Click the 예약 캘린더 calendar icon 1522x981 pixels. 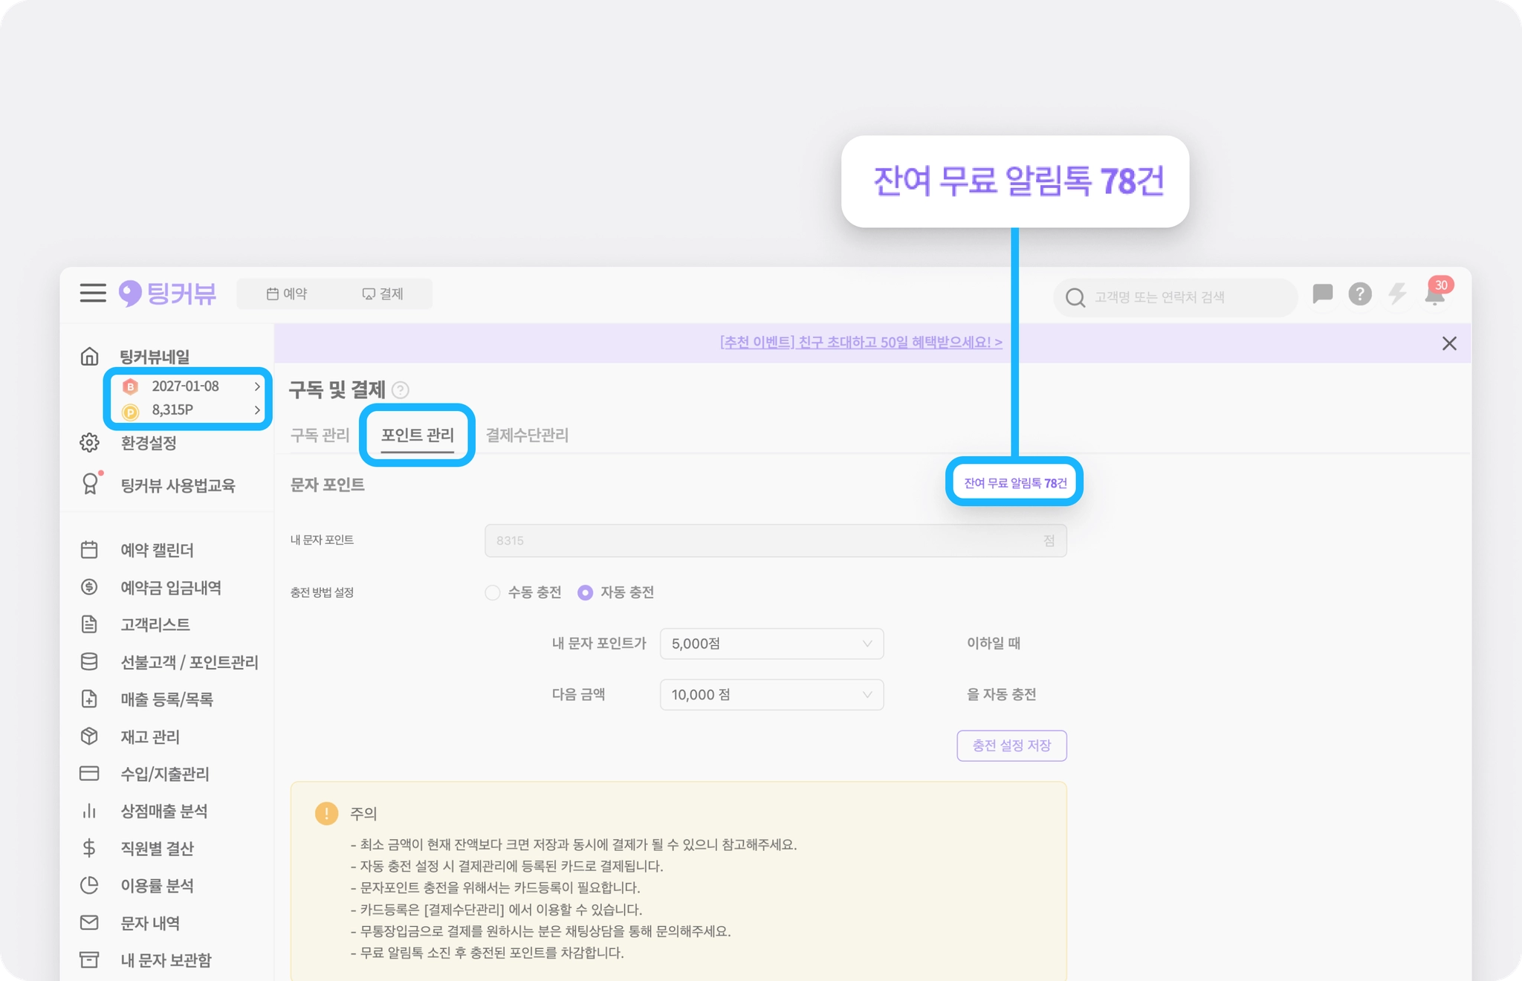(89, 550)
